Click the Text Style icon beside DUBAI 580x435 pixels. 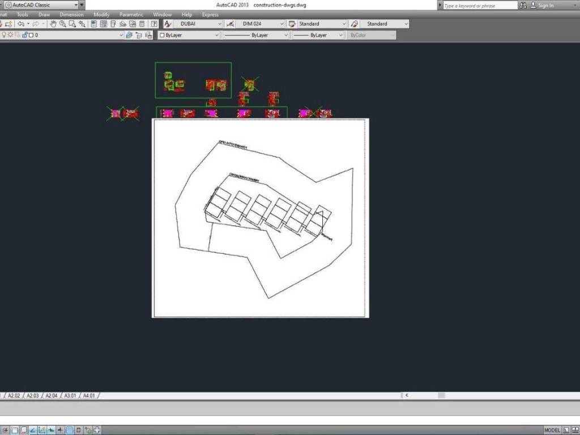tap(168, 24)
